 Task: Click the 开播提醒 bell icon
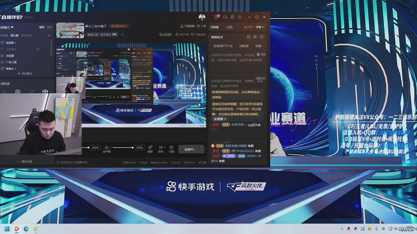(182, 26)
